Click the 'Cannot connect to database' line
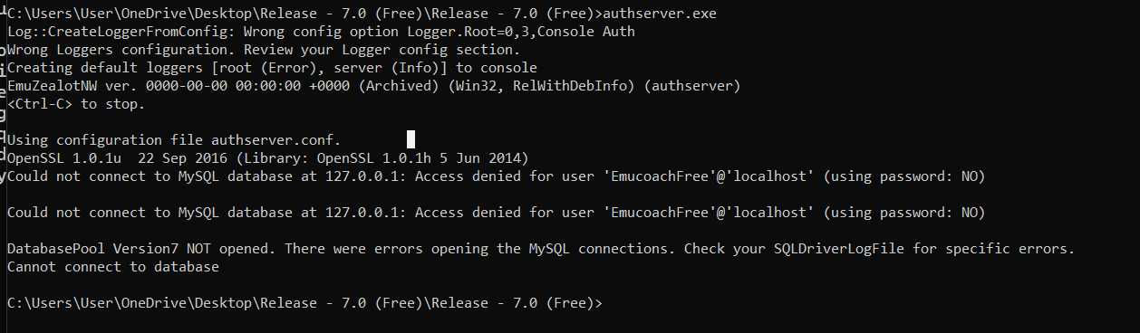 click(113, 267)
